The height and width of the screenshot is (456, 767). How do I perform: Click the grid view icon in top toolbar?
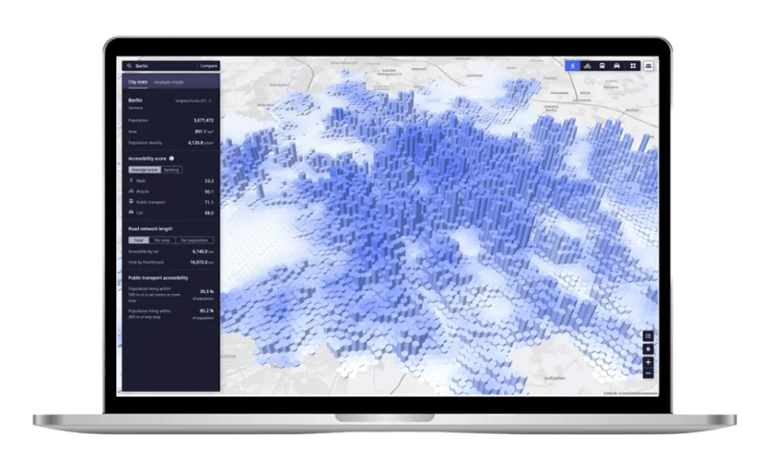[x=633, y=66]
